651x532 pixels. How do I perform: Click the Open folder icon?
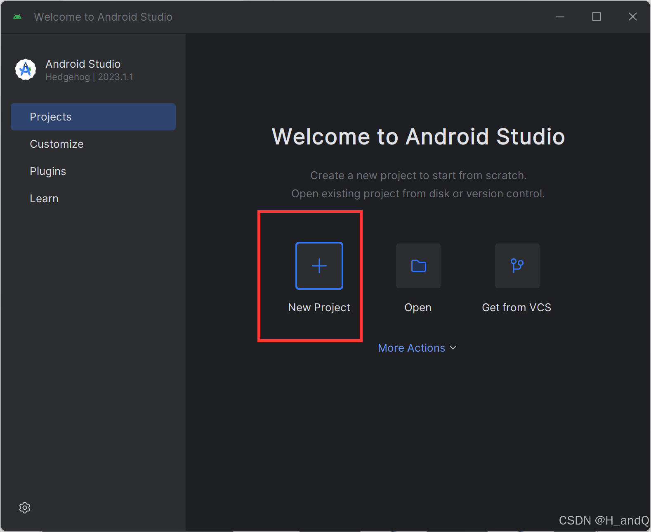[x=418, y=266]
